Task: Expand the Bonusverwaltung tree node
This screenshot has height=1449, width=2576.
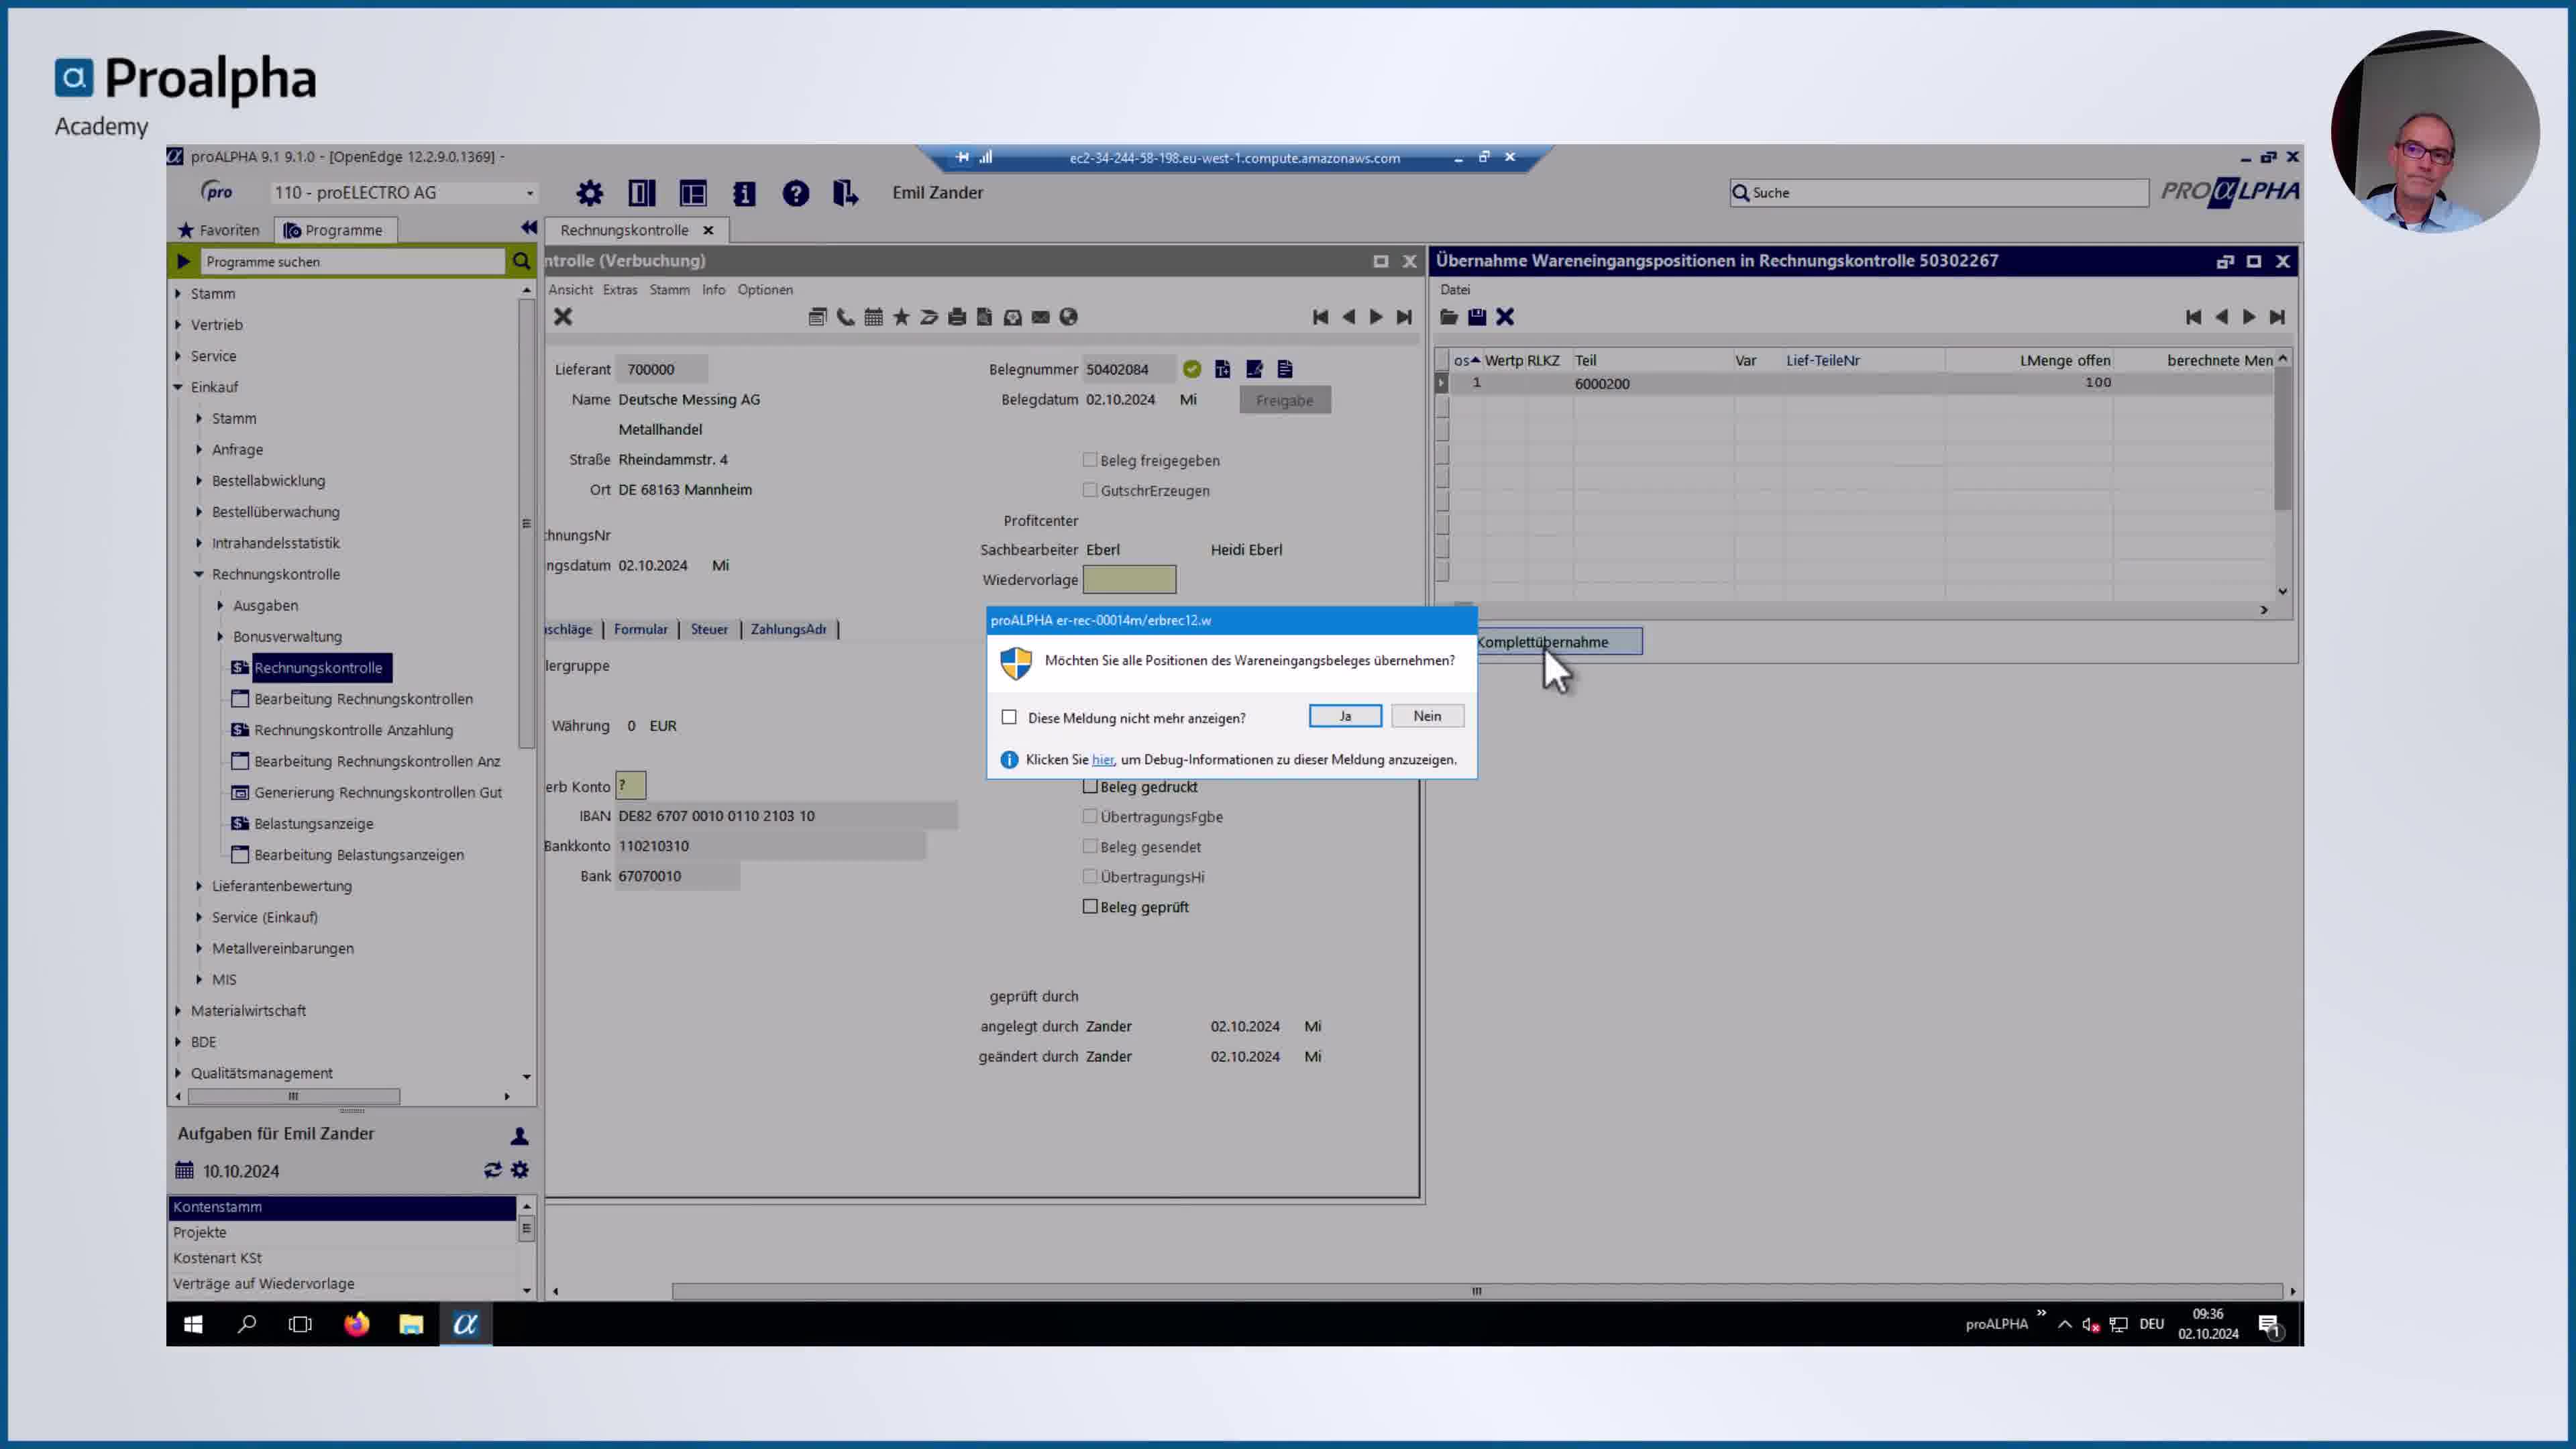Action: pyautogui.click(x=220, y=637)
